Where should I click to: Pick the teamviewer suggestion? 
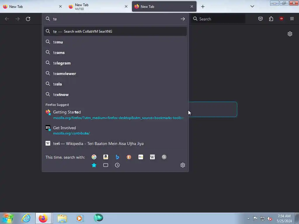pos(115,73)
